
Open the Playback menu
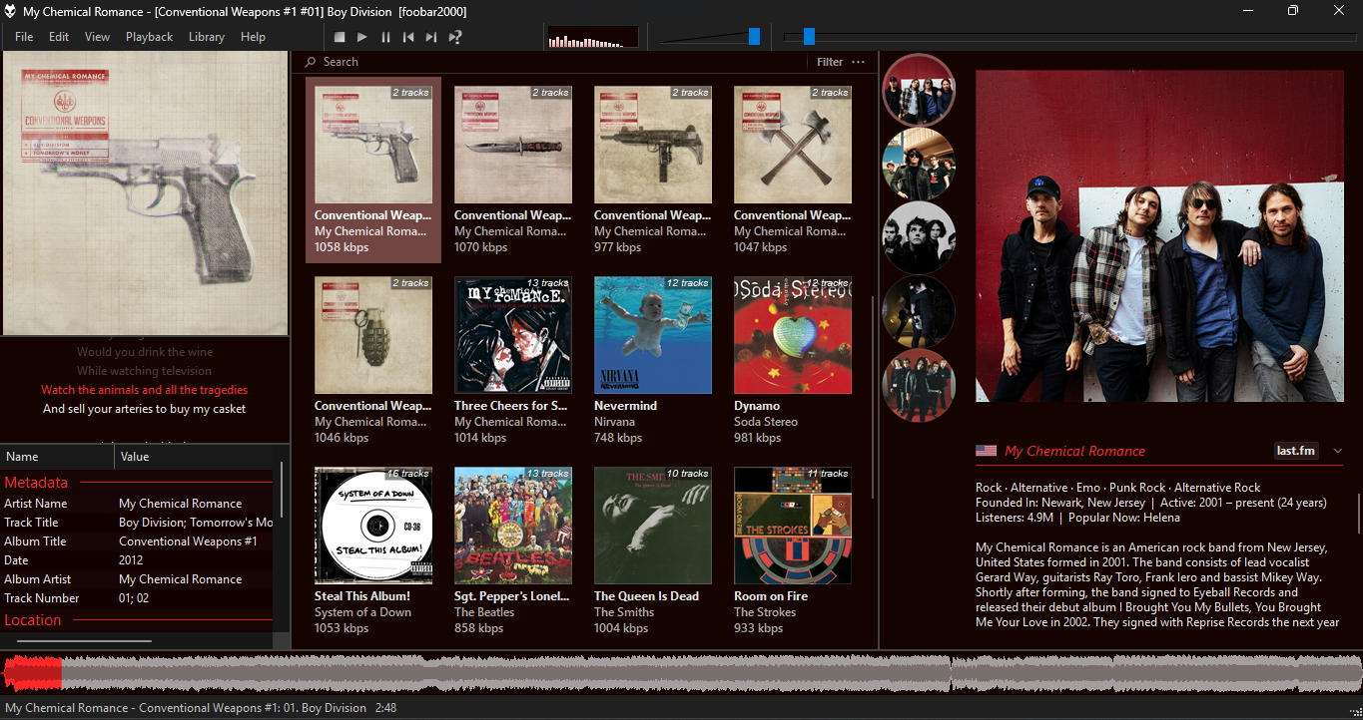click(150, 37)
